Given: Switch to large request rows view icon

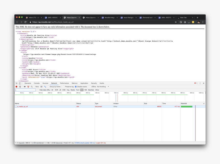Looking at the screenshot, I should pyautogui.click(x=41, y=87).
